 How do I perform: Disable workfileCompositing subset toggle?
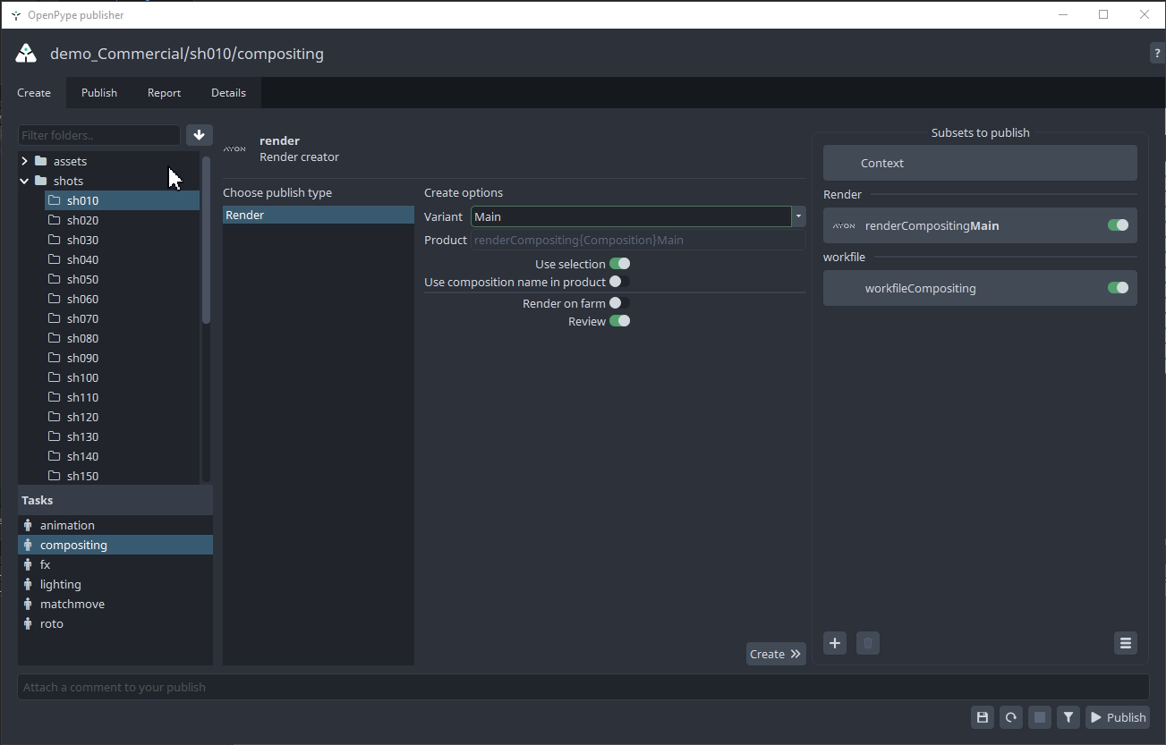tap(1118, 288)
